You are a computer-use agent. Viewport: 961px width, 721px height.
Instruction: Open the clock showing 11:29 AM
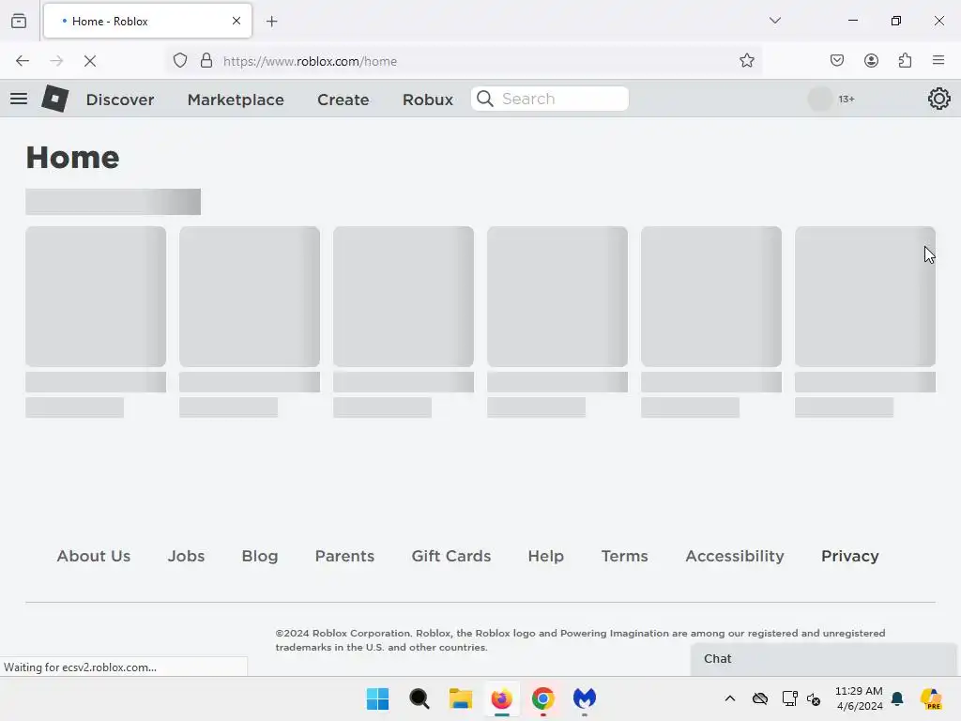[860, 698]
